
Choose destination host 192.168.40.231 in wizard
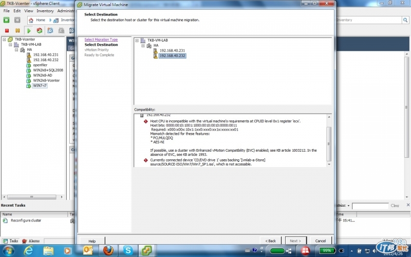tap(172, 50)
